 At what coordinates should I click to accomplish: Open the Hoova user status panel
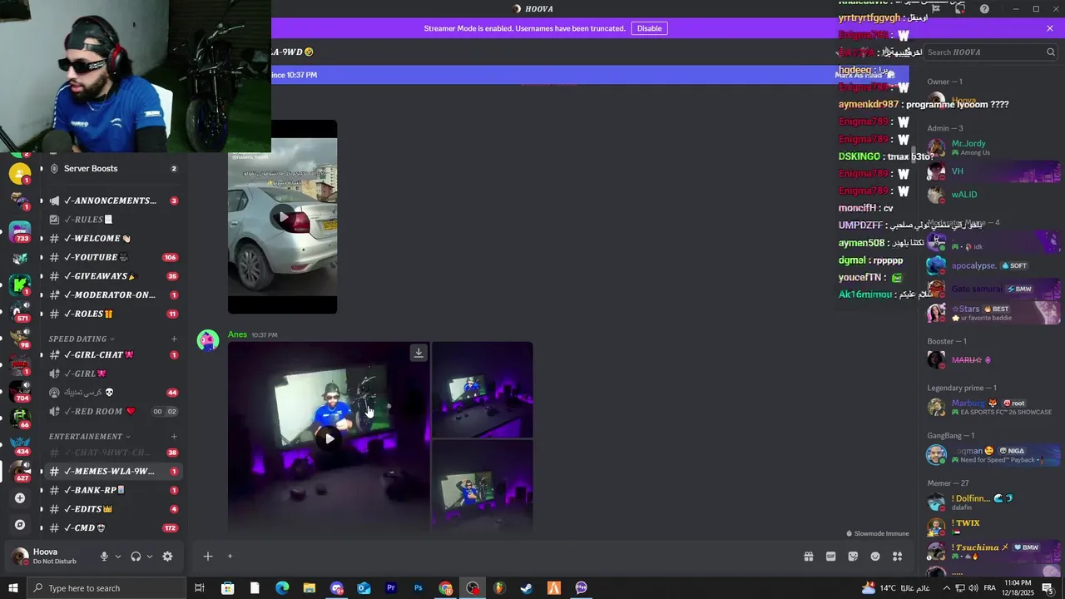pos(52,557)
